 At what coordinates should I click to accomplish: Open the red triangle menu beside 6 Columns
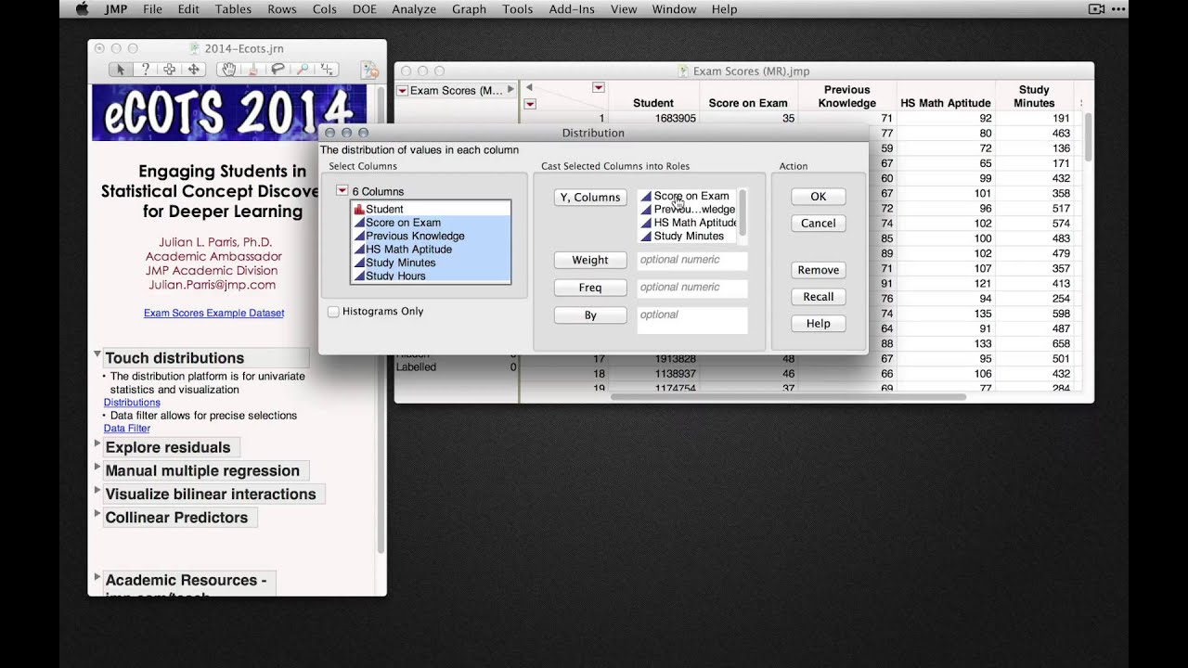coord(342,191)
